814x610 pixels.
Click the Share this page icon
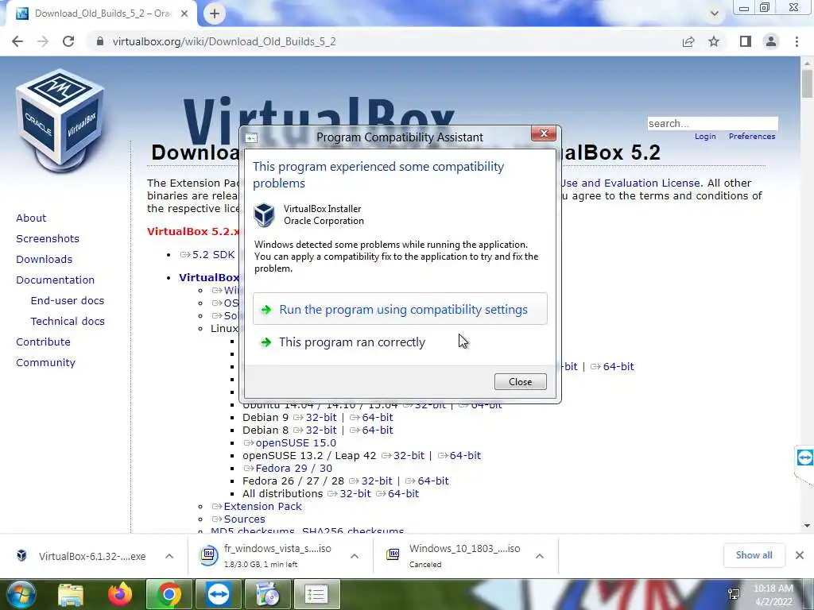coord(688,41)
